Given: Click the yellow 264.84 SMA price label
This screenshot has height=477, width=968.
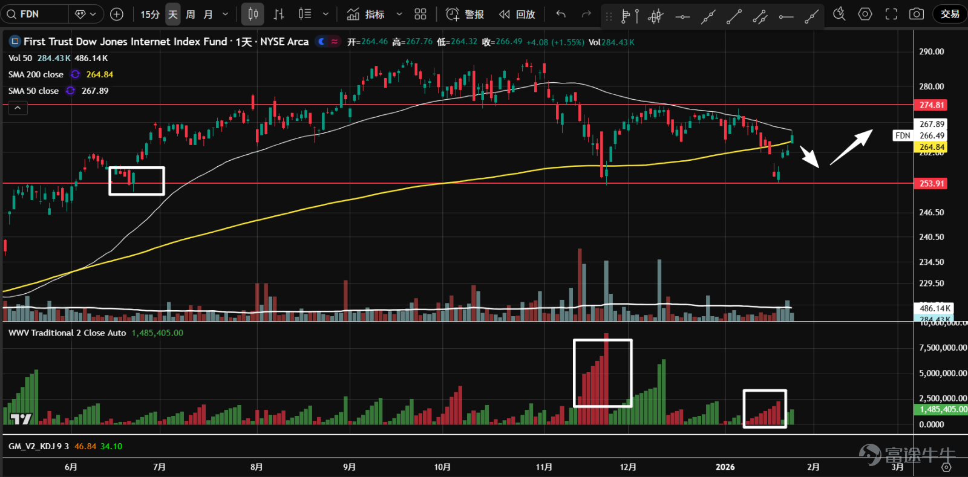Looking at the screenshot, I should [932, 147].
